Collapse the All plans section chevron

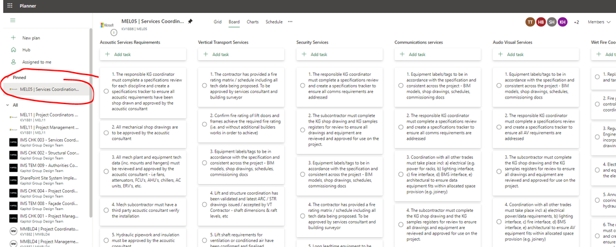tap(7, 105)
